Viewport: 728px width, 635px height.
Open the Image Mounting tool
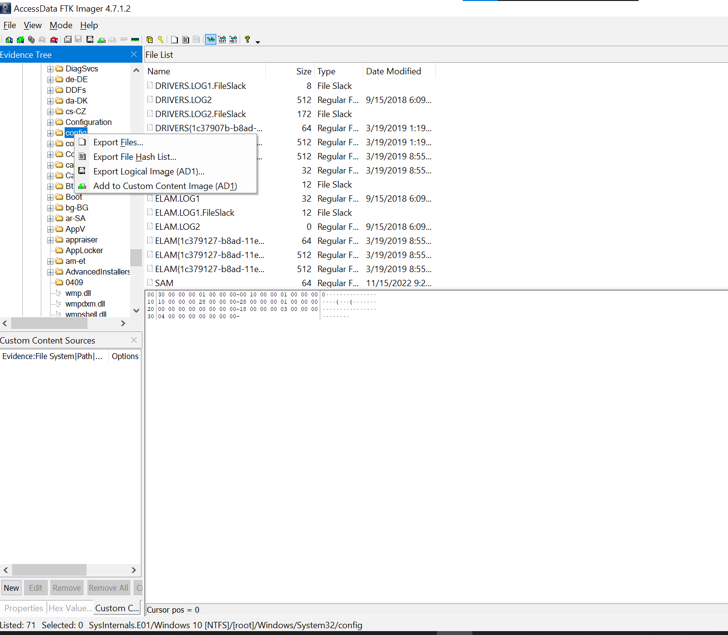click(32, 40)
